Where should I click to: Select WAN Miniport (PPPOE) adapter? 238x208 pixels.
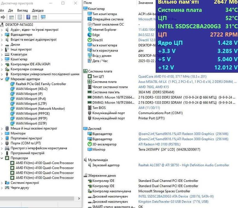[33, 114]
